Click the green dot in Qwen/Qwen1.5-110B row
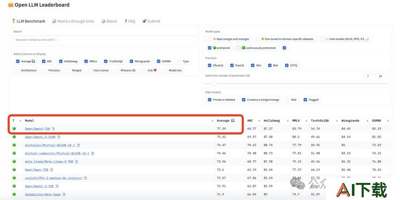400x200 pixels. (14, 137)
